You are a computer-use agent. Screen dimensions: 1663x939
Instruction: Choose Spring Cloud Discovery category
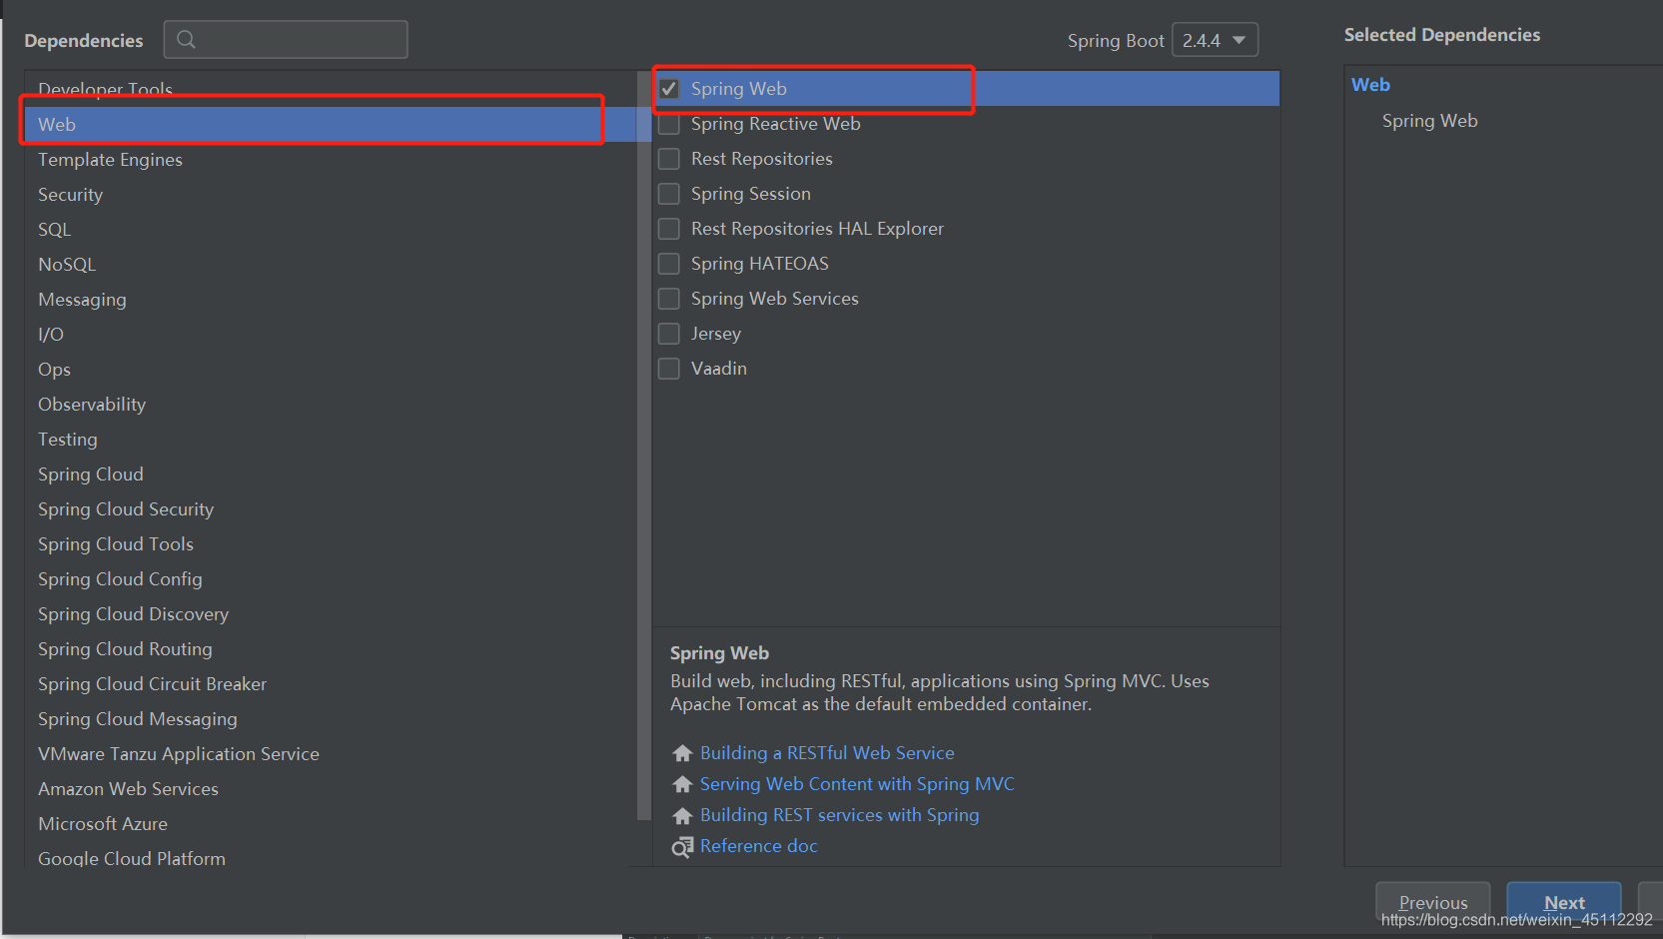click(331, 614)
